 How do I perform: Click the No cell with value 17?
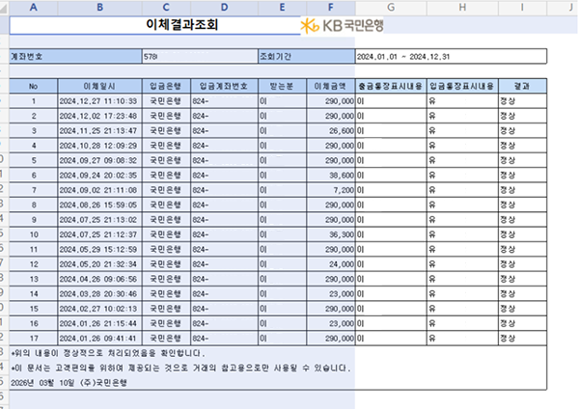[x=33, y=339]
